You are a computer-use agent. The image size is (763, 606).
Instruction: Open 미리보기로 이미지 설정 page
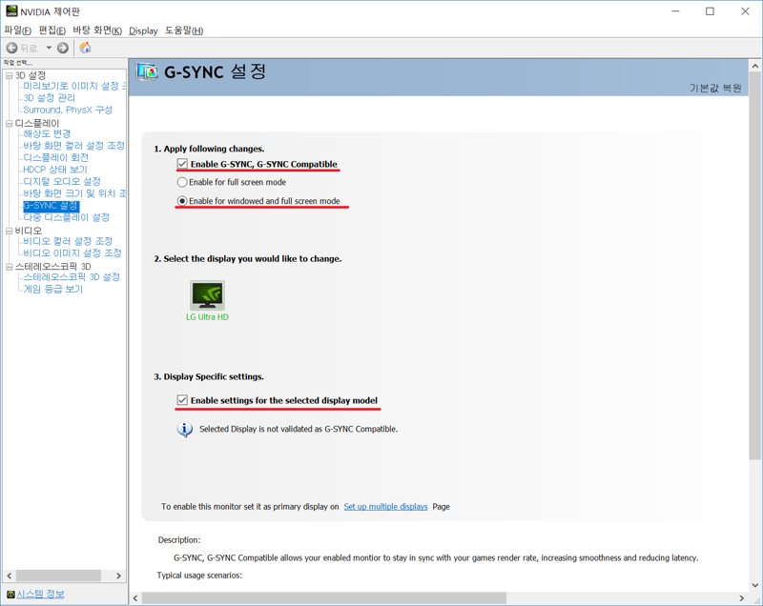74,86
